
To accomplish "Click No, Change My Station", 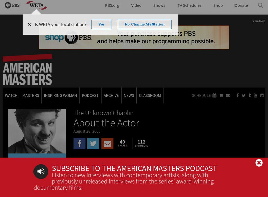I will (x=145, y=24).
